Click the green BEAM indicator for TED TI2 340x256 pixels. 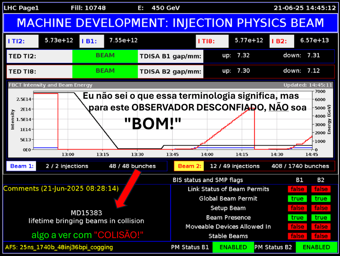pyautogui.click(x=105, y=56)
